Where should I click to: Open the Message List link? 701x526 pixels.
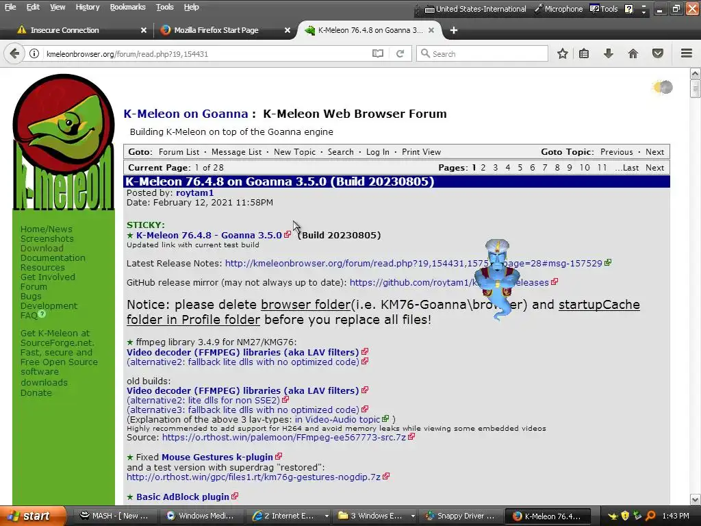tap(236, 152)
